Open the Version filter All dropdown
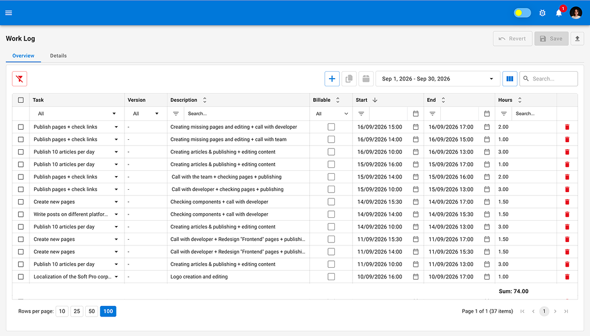Screen dimensions: 590x336 pyautogui.click(x=146, y=113)
